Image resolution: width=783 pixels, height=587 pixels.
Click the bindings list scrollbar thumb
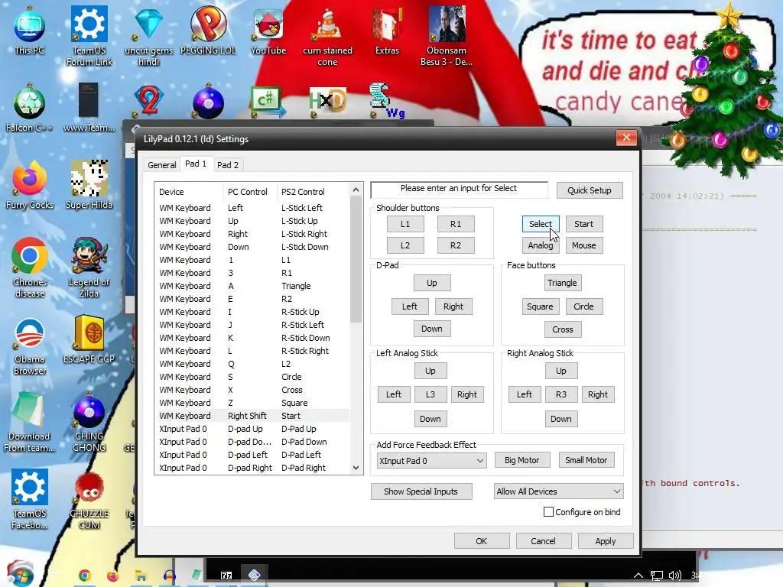pos(356,260)
